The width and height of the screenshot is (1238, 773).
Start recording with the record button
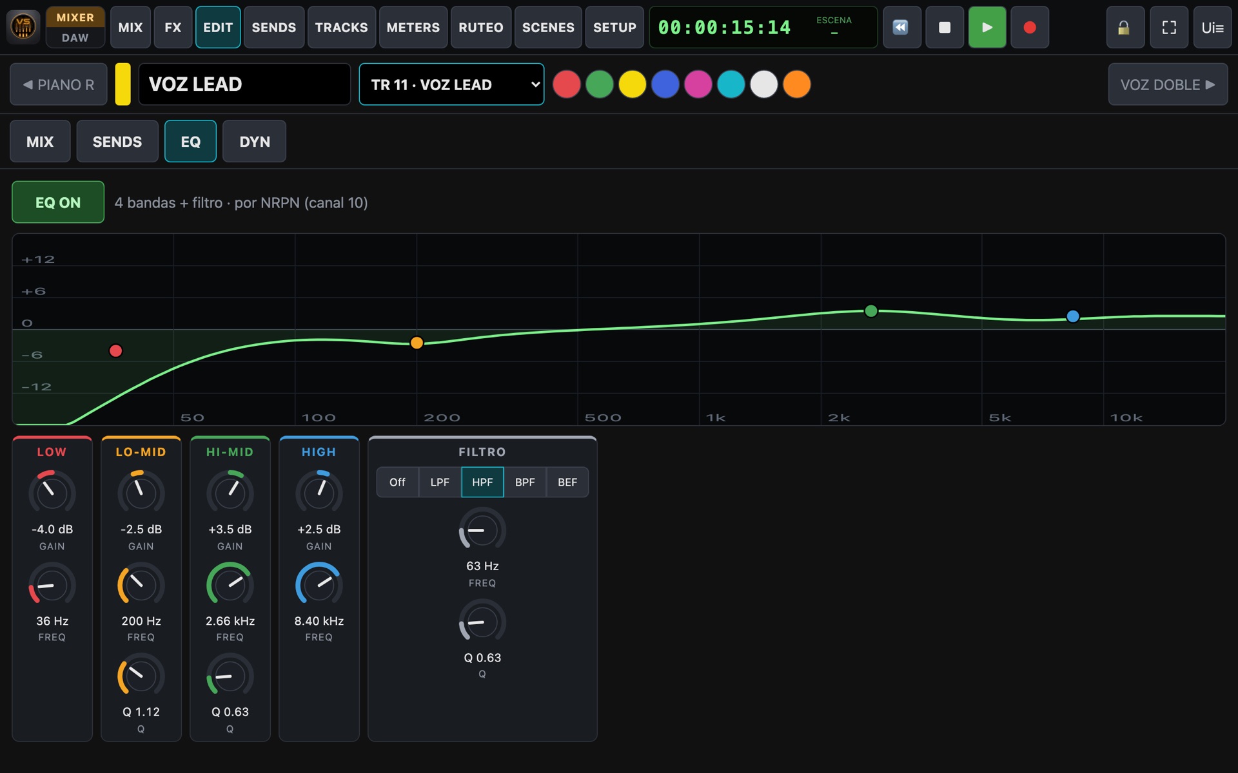(1029, 27)
